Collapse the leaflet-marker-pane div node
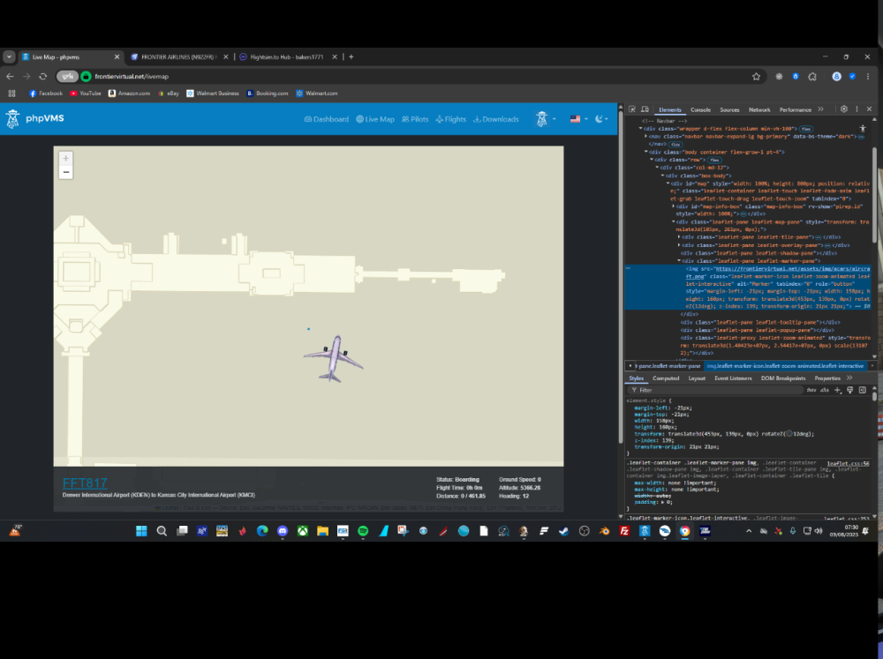The image size is (883, 659). (679, 261)
